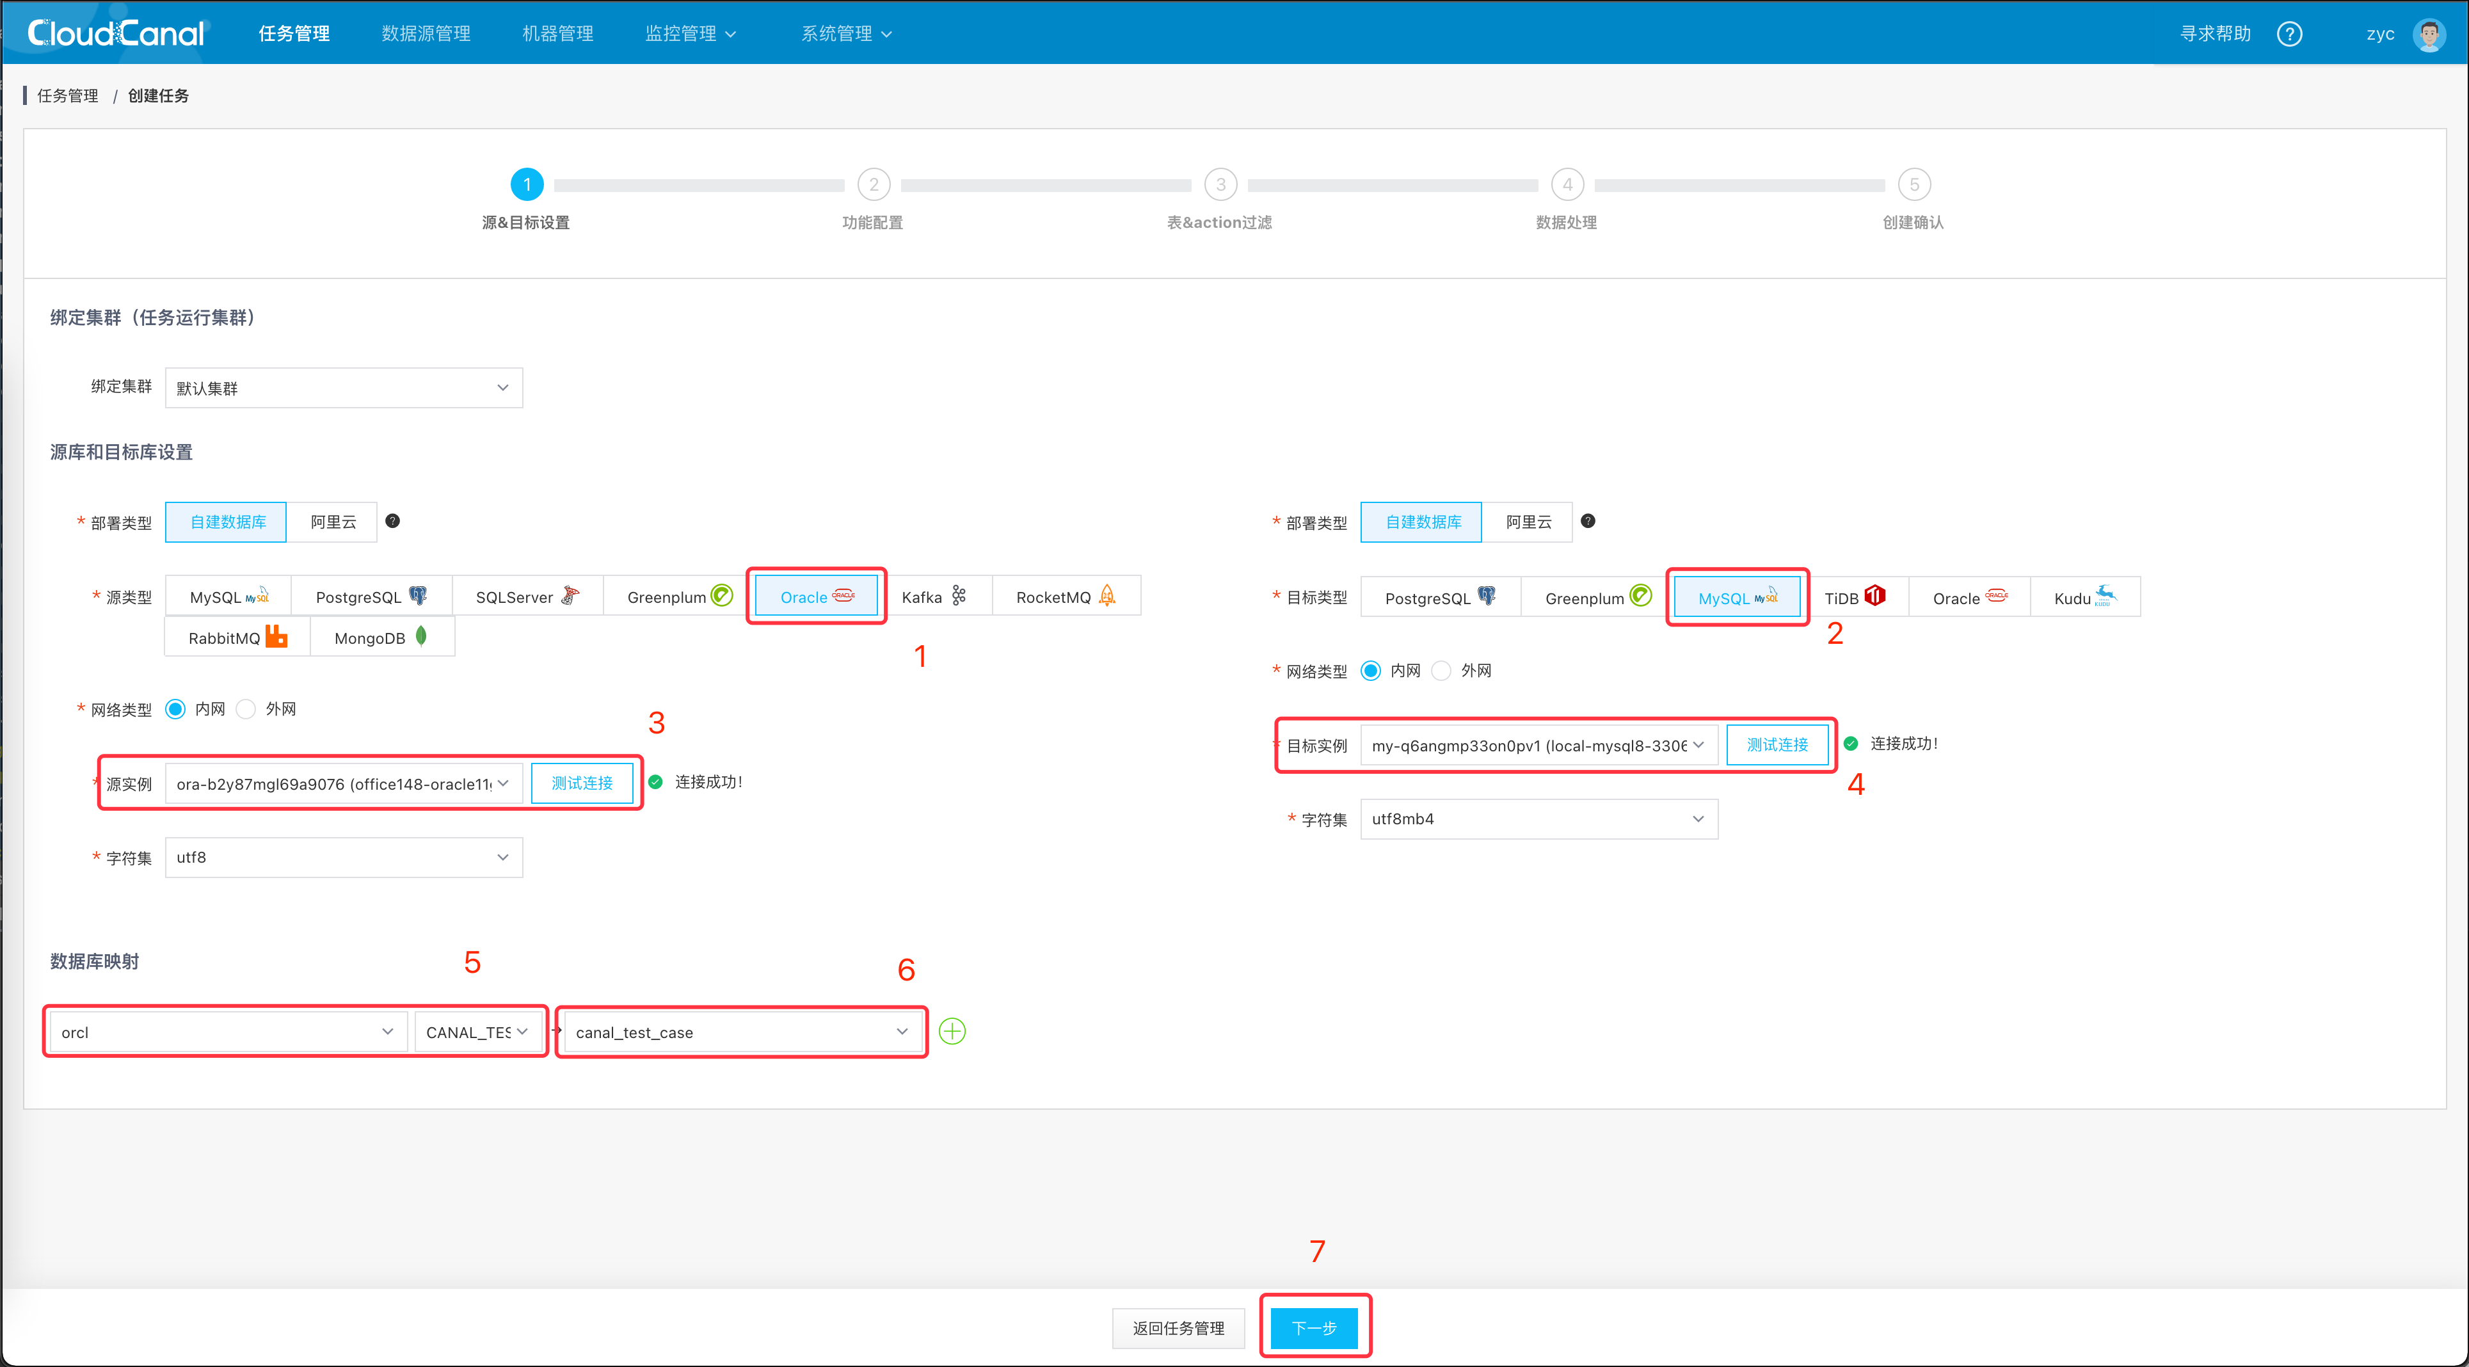Select TiDB as target type

click(x=1853, y=597)
